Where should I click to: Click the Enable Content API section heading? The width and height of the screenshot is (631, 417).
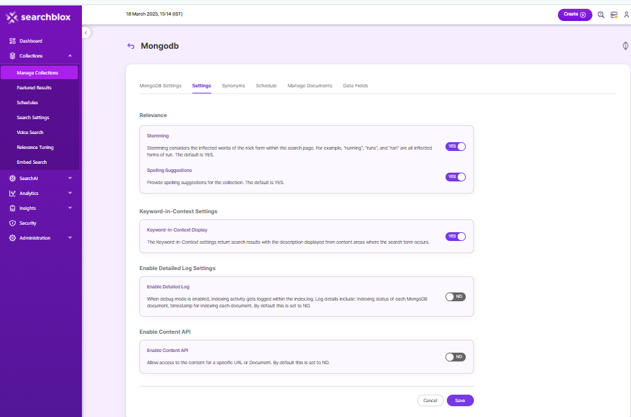click(165, 332)
